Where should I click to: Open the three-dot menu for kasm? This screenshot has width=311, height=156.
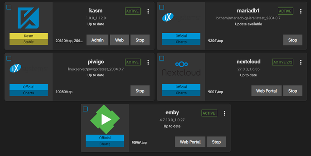pyautogui.click(x=148, y=11)
